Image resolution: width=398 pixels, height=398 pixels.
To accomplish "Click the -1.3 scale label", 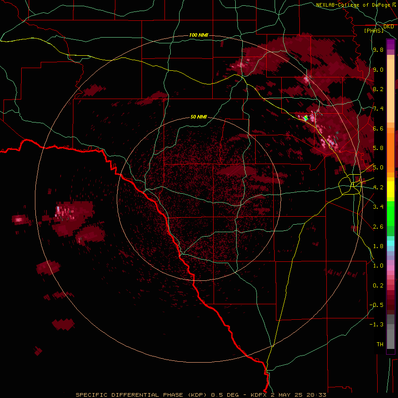I will point(376,325).
